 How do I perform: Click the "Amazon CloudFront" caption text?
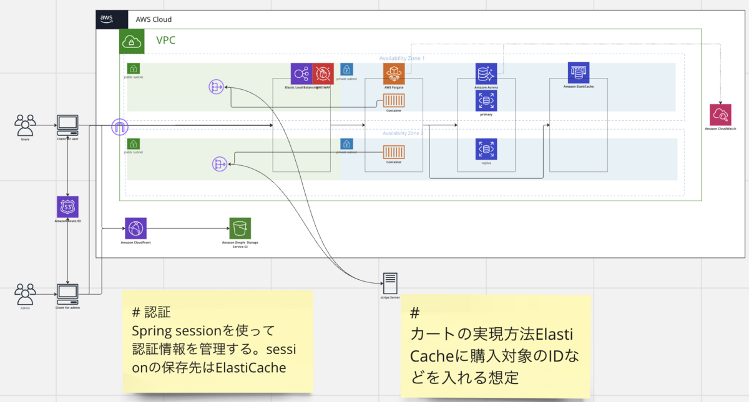135,242
